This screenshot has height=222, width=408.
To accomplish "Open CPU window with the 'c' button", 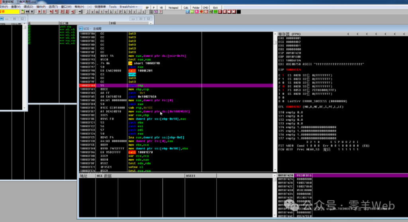I will (116, 12).
